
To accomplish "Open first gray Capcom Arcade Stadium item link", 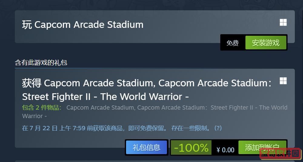I will tap(101, 107).
